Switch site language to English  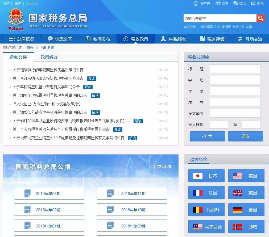pyautogui.click(x=32, y=3)
